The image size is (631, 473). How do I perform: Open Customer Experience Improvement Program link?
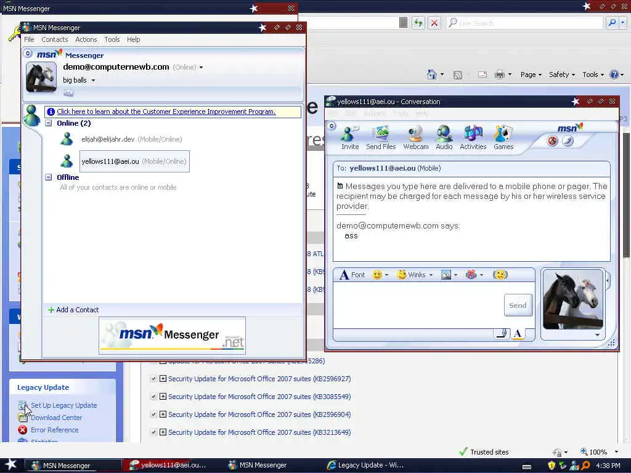tap(166, 111)
